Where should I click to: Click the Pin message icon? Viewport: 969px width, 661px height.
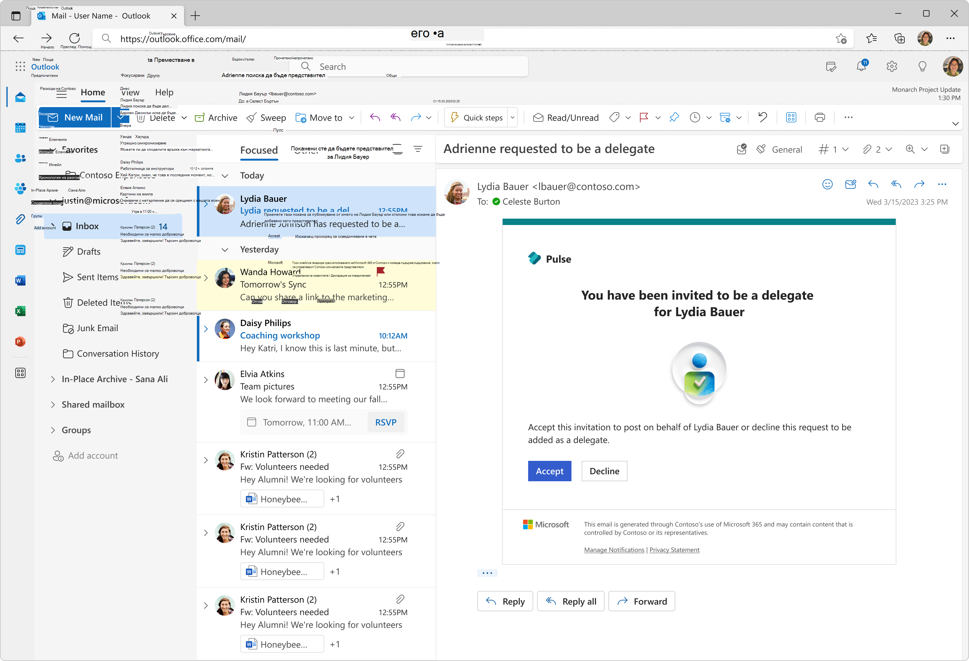pos(674,118)
